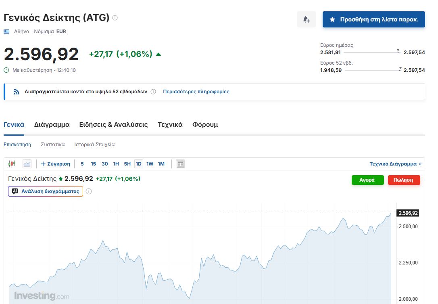
Task: Click info icon beside Ανάλυση διαγράμματος
Action: click(x=89, y=191)
